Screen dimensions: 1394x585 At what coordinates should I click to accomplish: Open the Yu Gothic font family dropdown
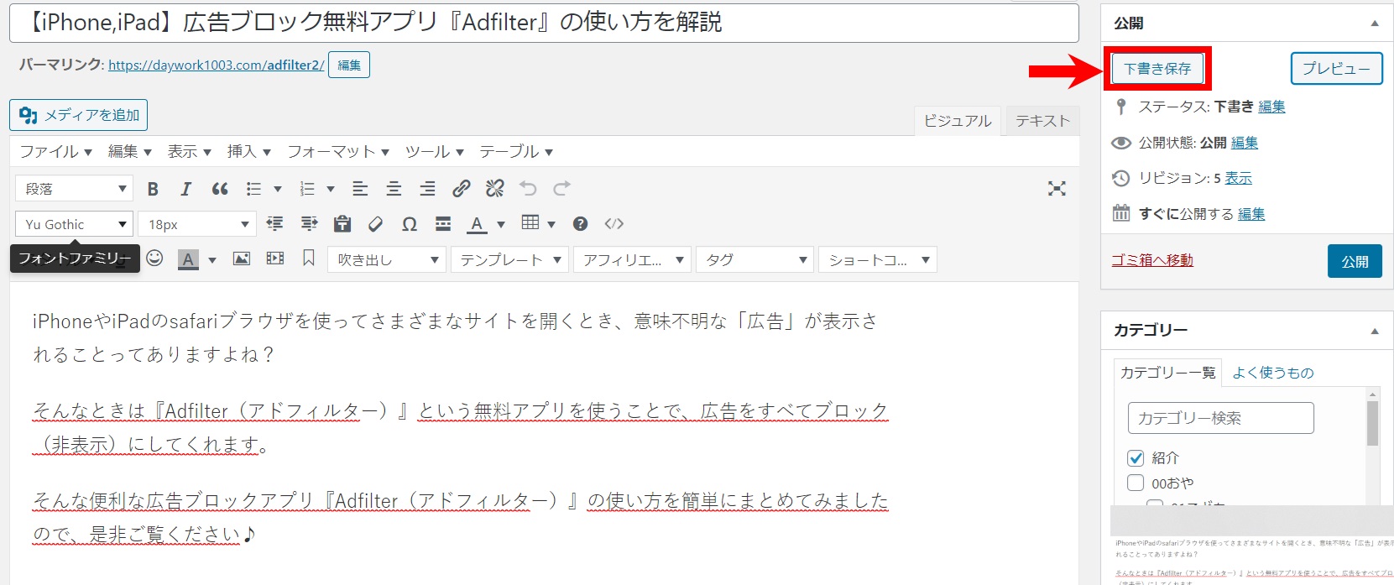[x=74, y=224]
